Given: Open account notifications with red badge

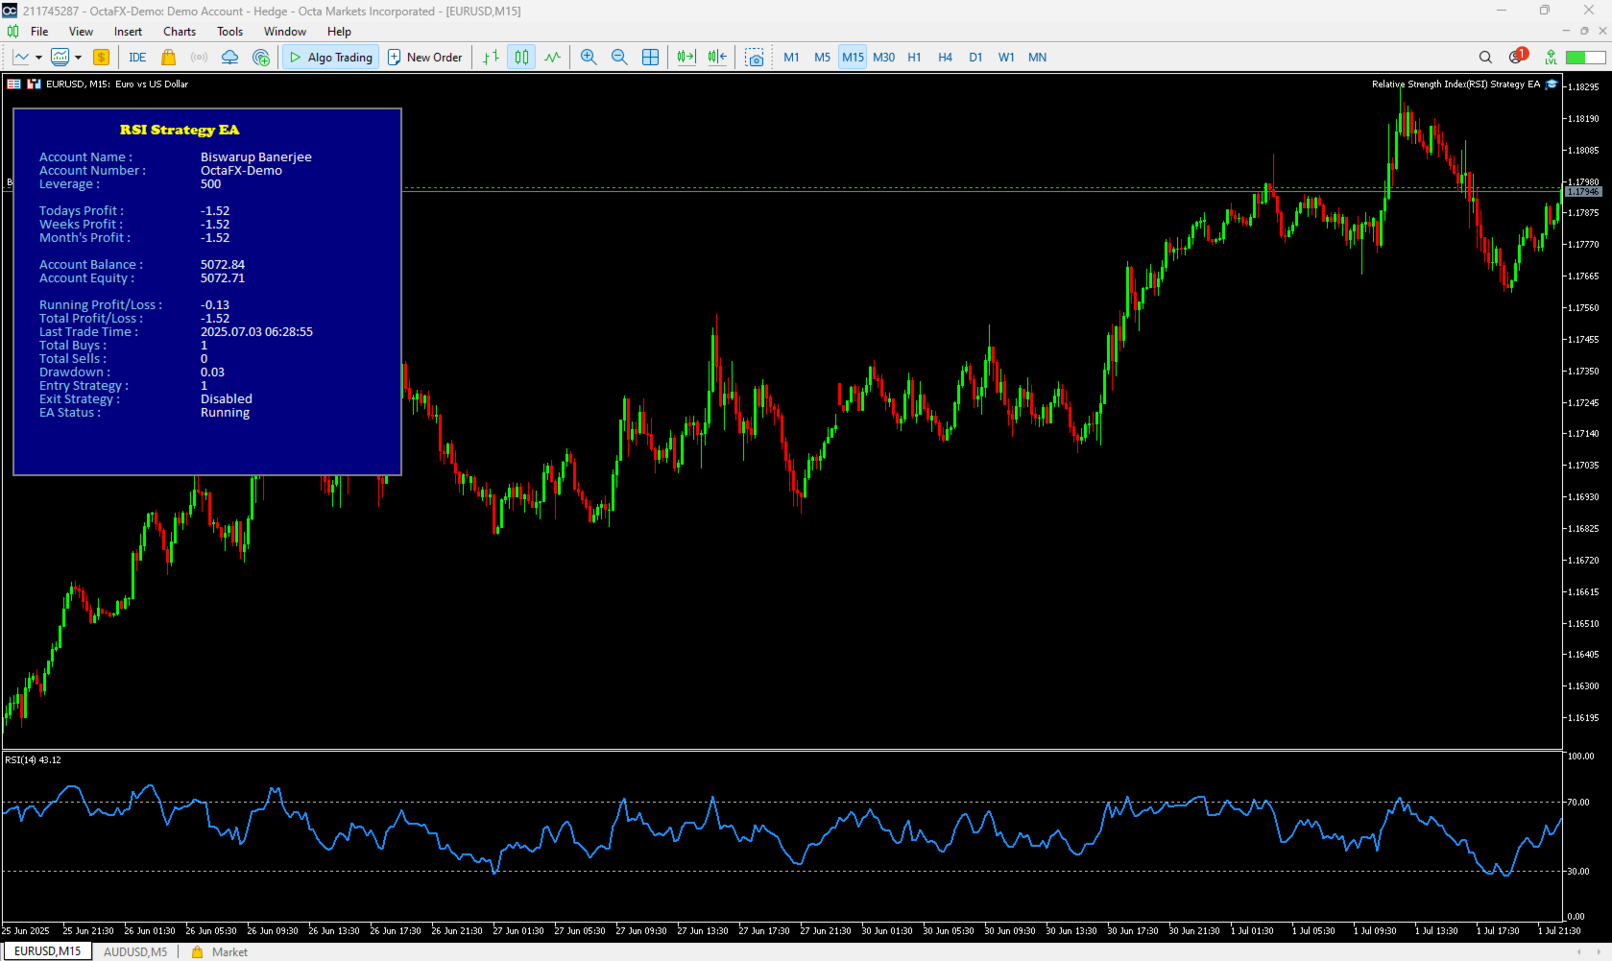Looking at the screenshot, I should tap(1517, 57).
